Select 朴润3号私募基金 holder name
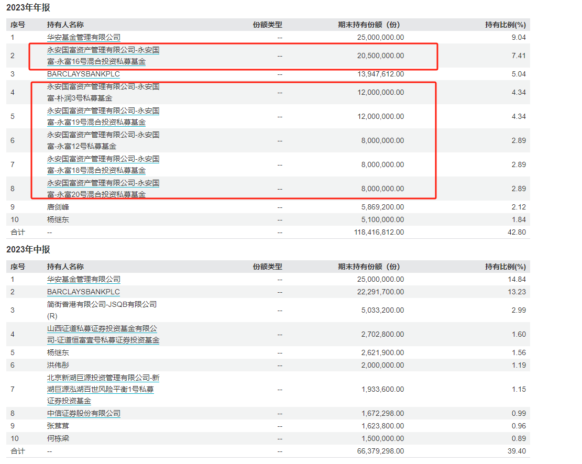 click(103, 92)
